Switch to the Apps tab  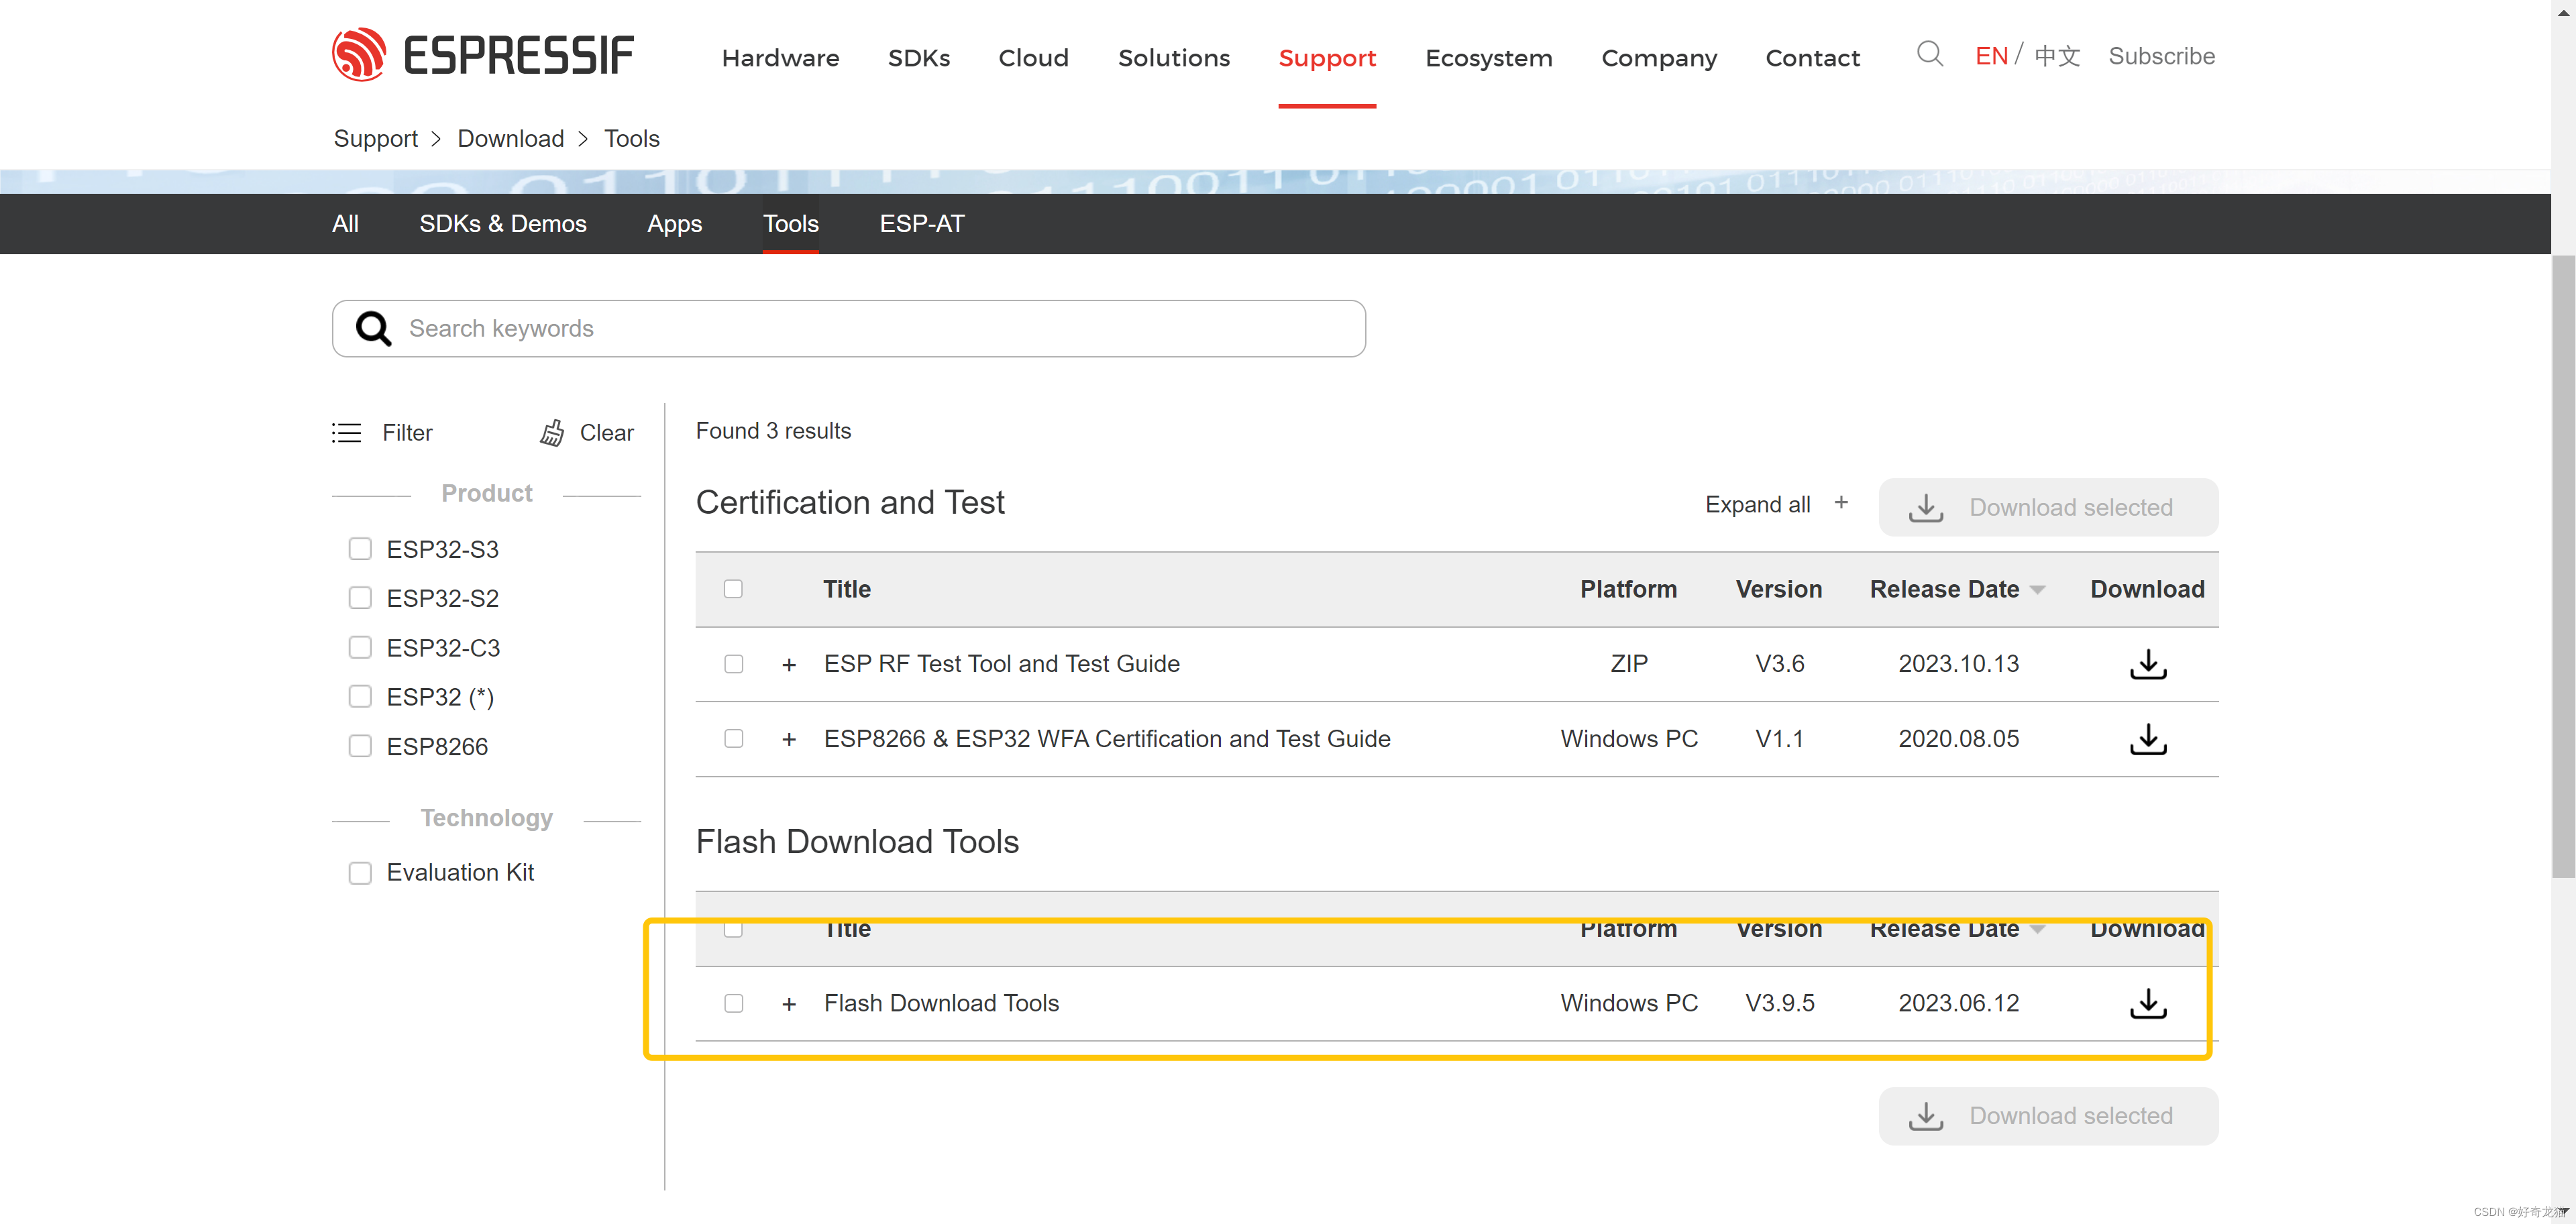click(x=674, y=224)
